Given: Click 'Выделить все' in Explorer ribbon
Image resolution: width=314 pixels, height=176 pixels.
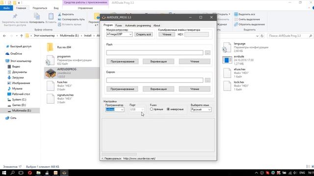Looking at the screenshot, I should click(x=245, y=14).
